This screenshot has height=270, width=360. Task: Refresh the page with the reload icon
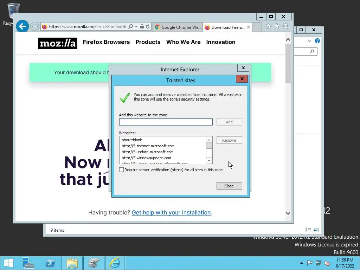[x=148, y=27]
